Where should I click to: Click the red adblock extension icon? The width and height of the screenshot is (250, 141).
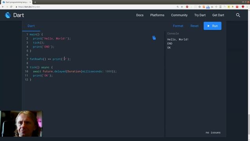tap(187, 7)
